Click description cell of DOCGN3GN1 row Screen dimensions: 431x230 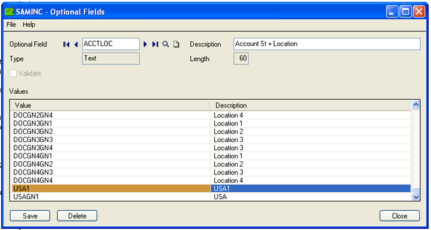[x=310, y=124]
